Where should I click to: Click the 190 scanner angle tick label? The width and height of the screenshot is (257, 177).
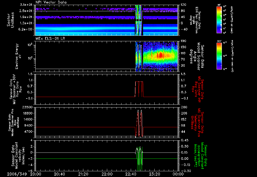(183, 41)
